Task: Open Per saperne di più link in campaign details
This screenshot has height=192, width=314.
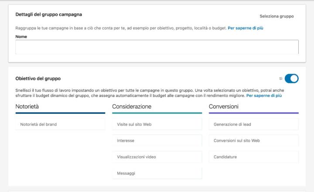Action: coord(246,28)
